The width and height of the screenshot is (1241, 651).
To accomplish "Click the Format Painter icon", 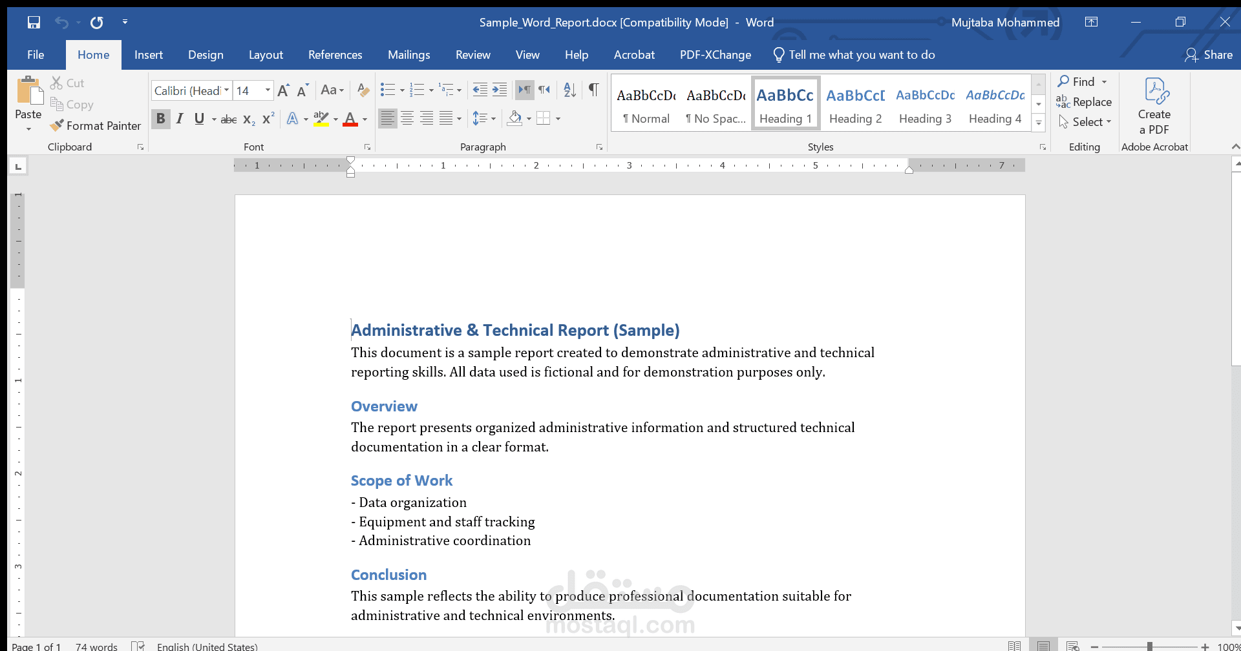I will [x=58, y=125].
